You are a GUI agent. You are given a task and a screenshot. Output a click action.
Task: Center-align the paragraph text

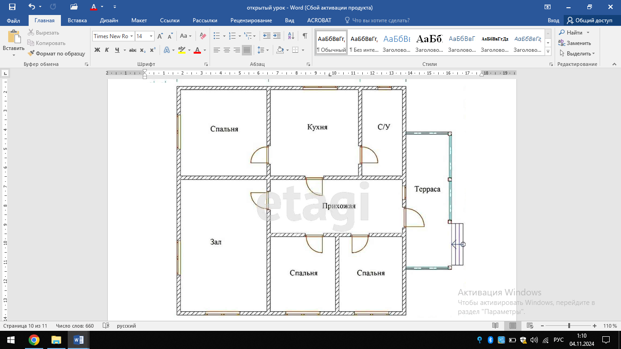coord(227,50)
